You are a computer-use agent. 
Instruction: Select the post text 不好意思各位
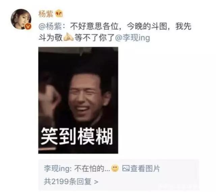pos(94,26)
